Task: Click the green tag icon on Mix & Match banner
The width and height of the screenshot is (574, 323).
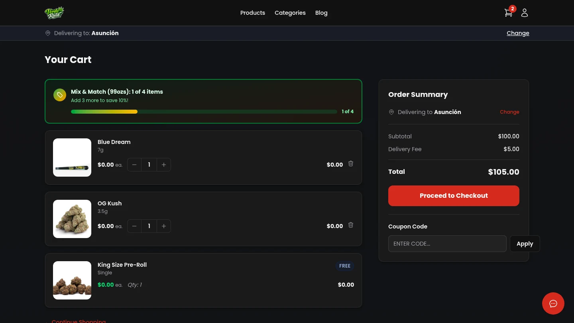Action: tap(60, 95)
